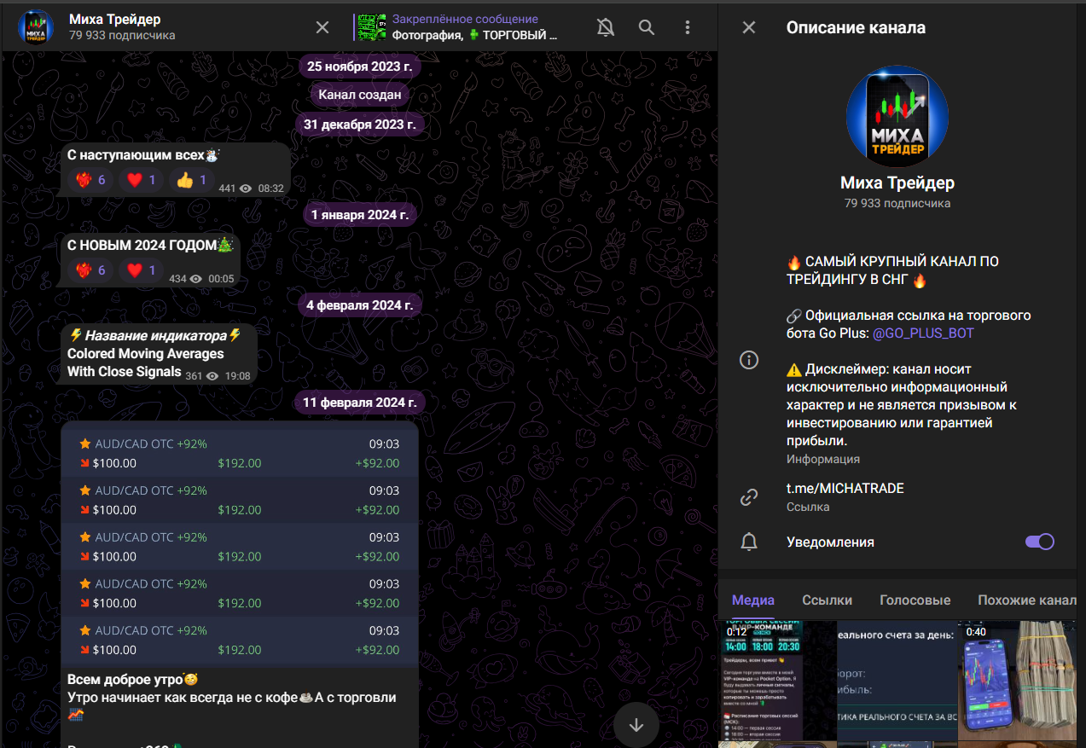Switch to the Голосовые tab

[915, 600]
